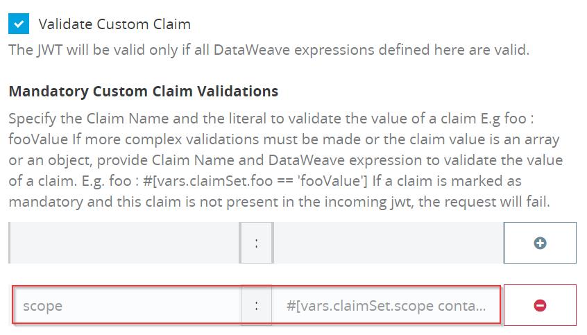Click the Validate Custom Claim label text
The width and height of the screenshot is (587, 335).
click(114, 24)
